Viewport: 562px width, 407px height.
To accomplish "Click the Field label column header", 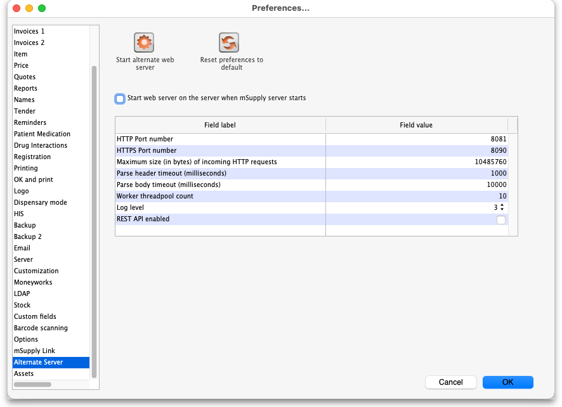I will coord(220,126).
